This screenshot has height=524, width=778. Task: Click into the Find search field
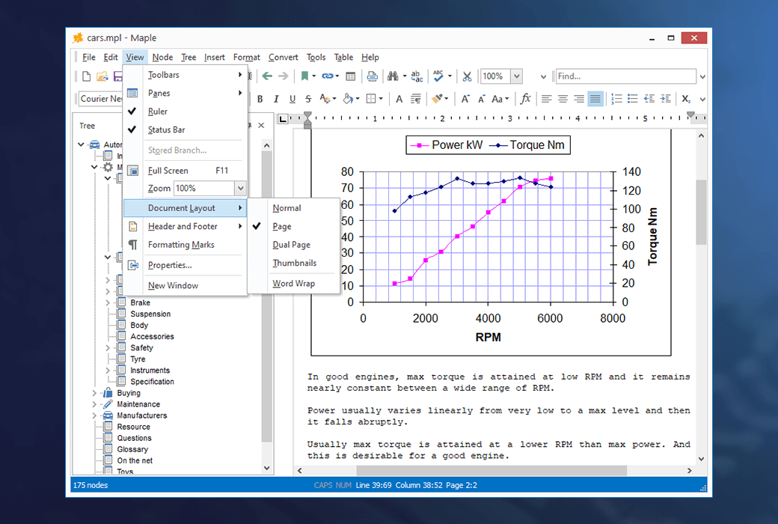(x=625, y=76)
